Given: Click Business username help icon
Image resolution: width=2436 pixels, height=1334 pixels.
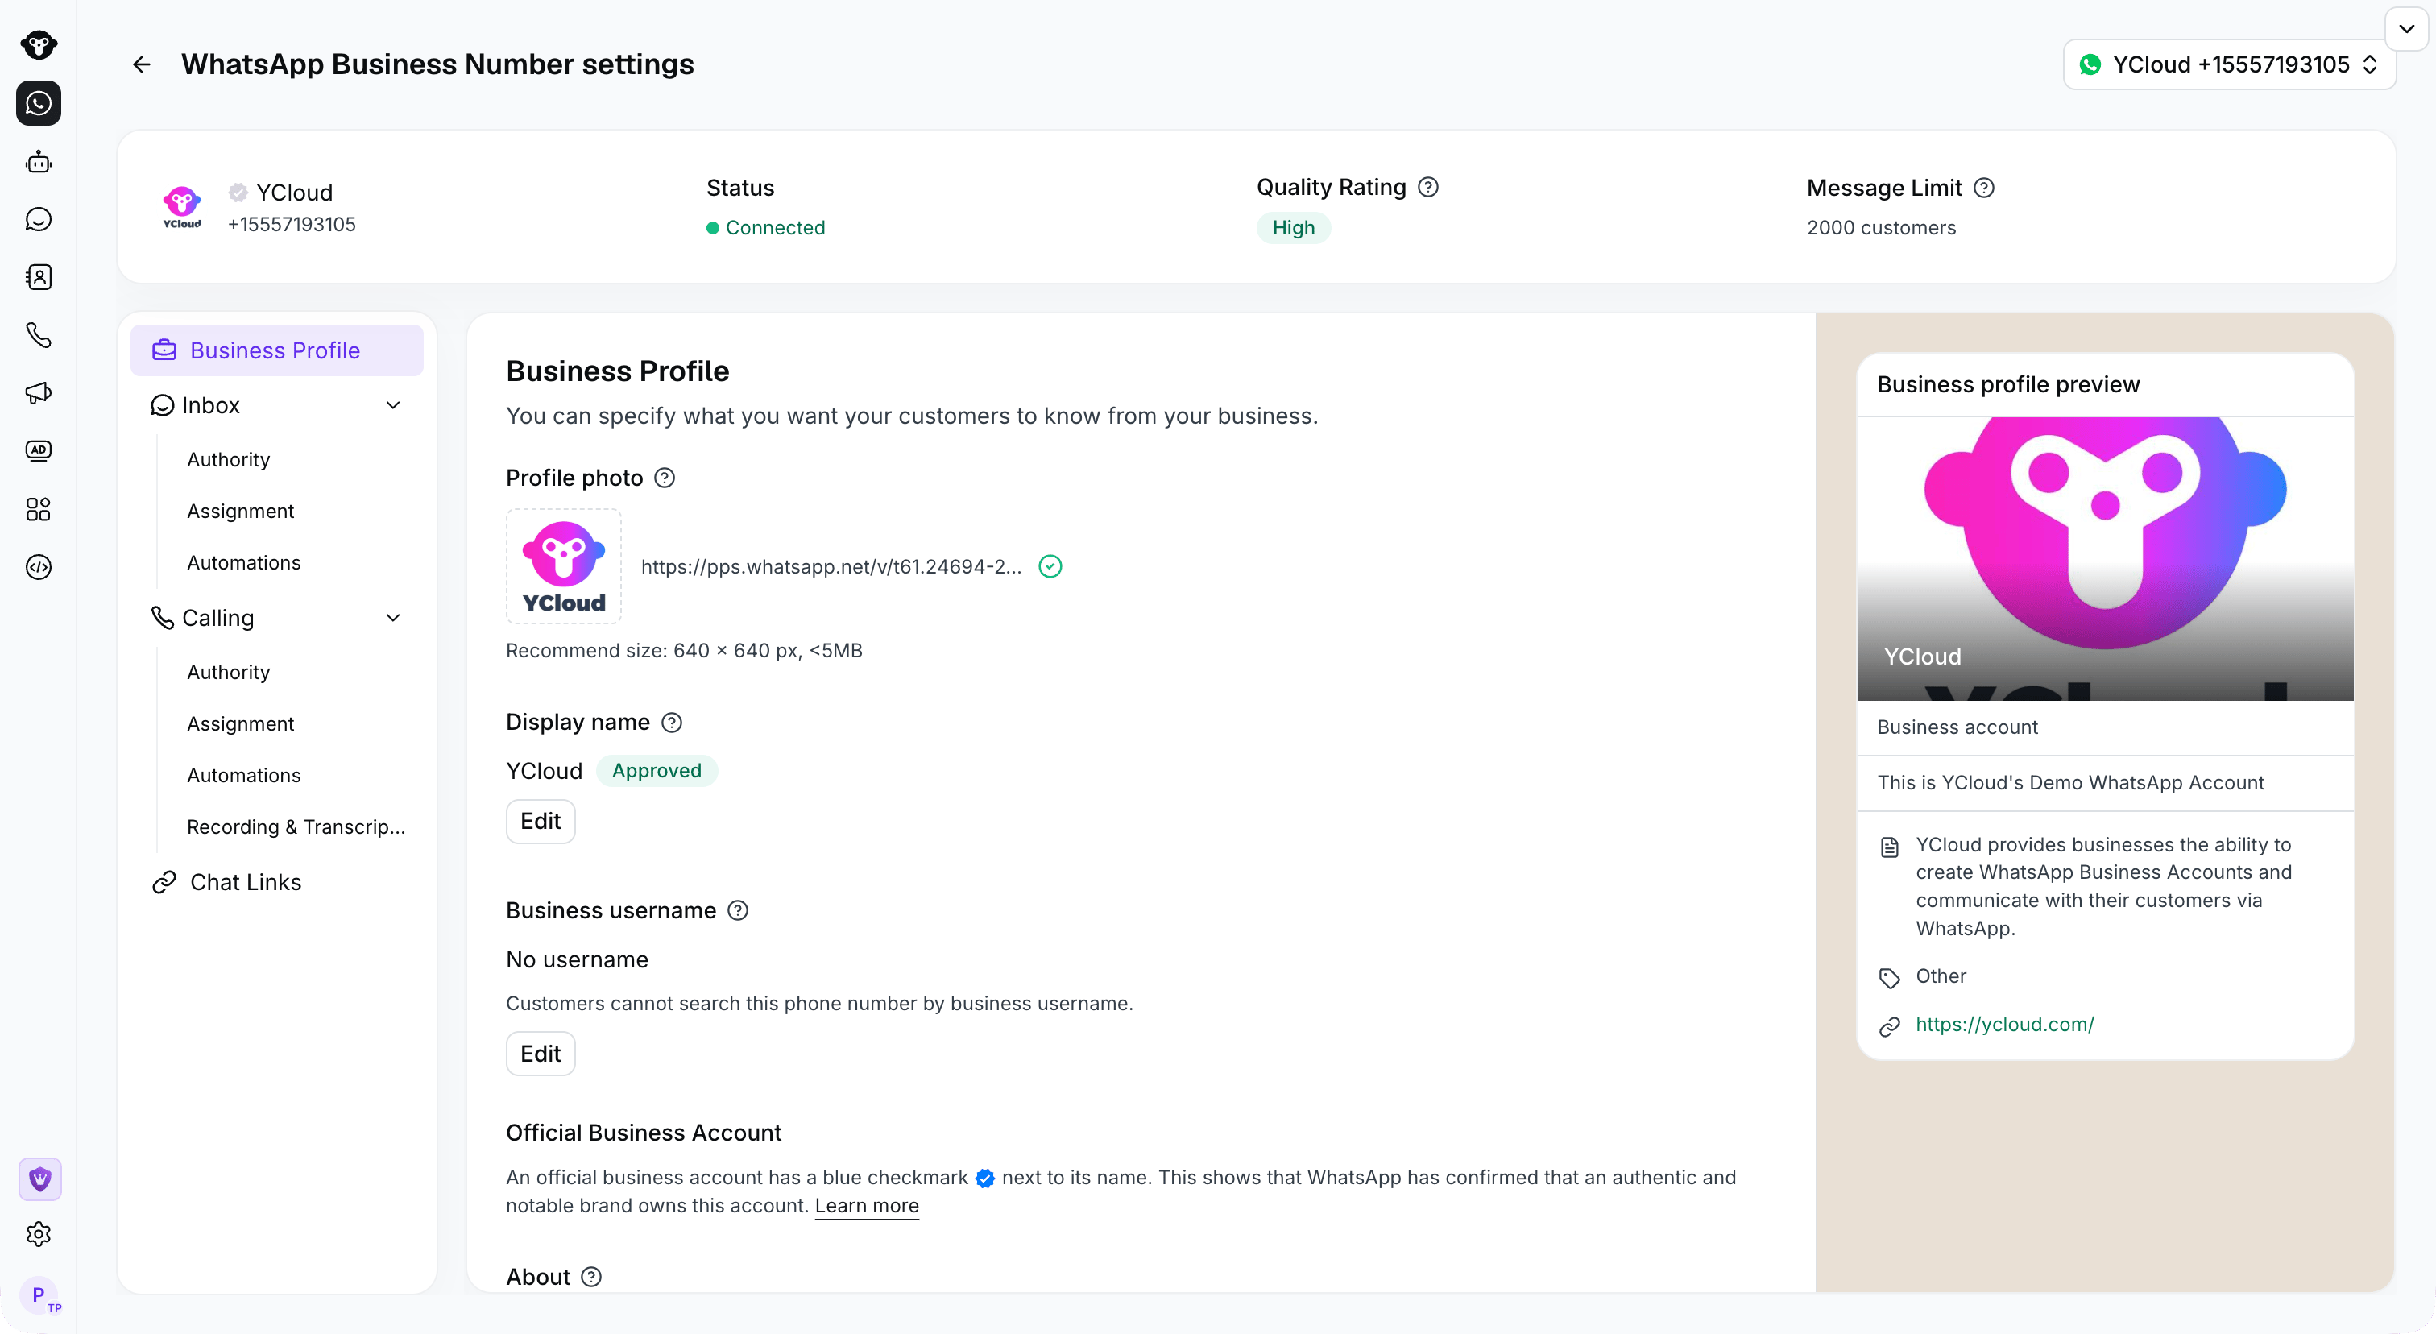Looking at the screenshot, I should pyautogui.click(x=738, y=910).
